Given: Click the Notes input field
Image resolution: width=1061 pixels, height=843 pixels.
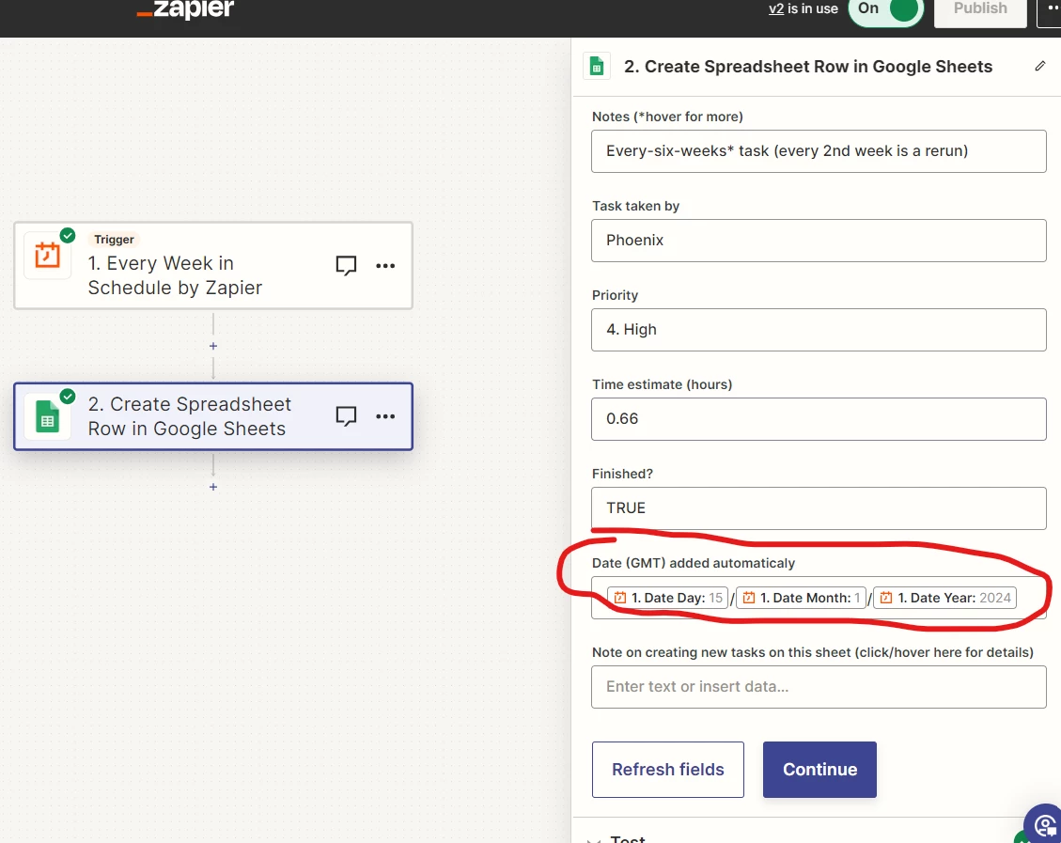Looking at the screenshot, I should click(x=819, y=151).
